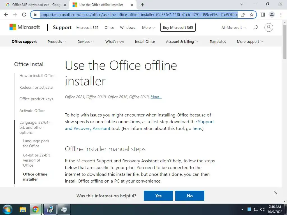Open the Chrome profile avatar
The width and height of the screenshot is (287, 215).
click(272, 15)
